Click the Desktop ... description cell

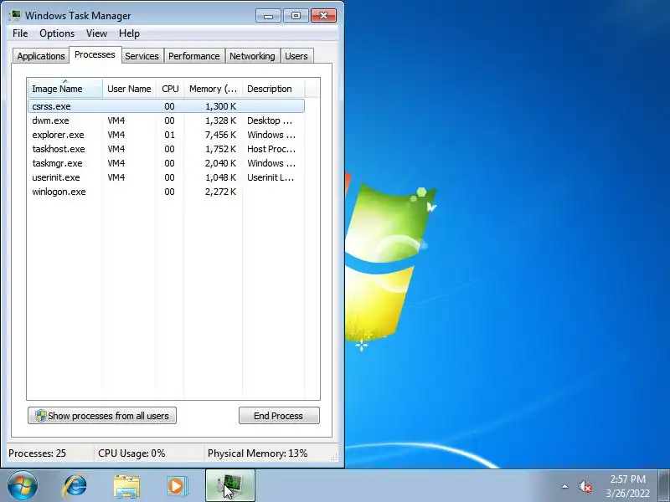270,120
